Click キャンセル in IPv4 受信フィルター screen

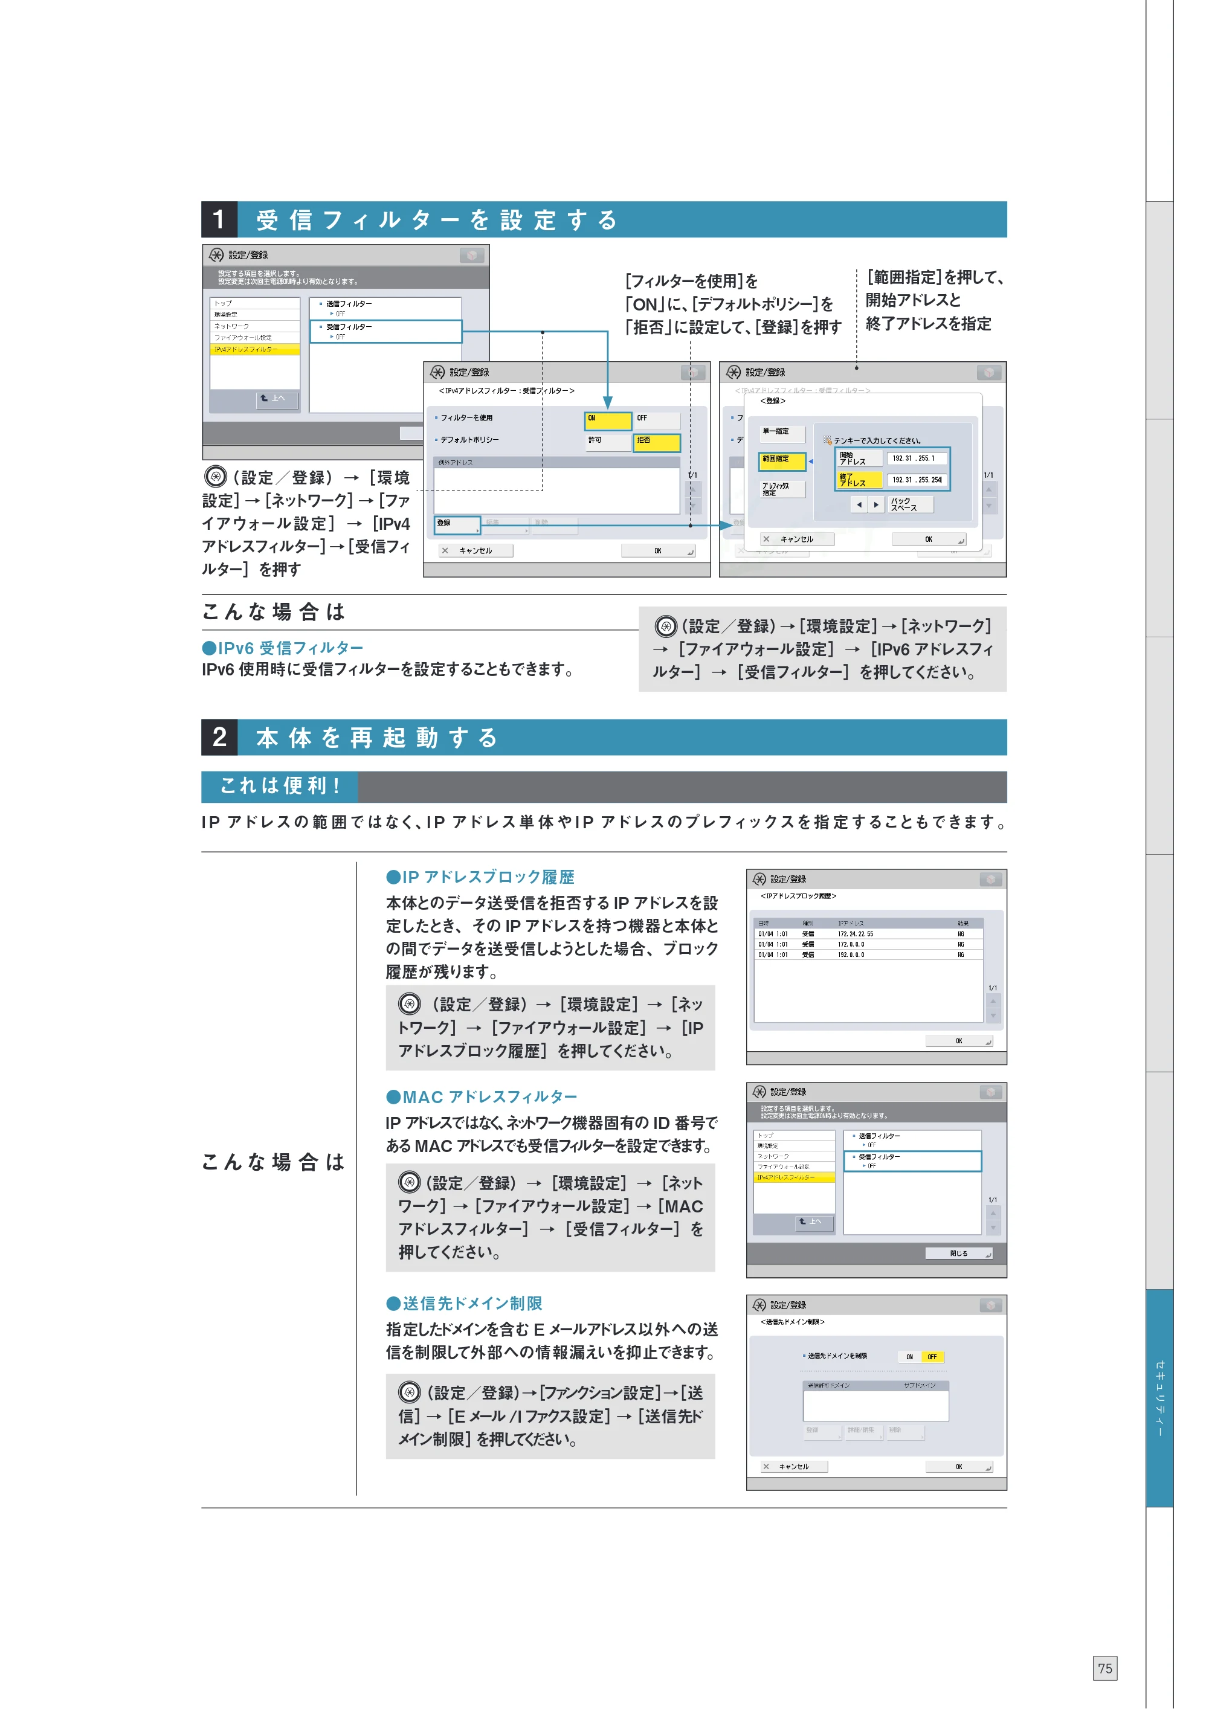(x=475, y=551)
